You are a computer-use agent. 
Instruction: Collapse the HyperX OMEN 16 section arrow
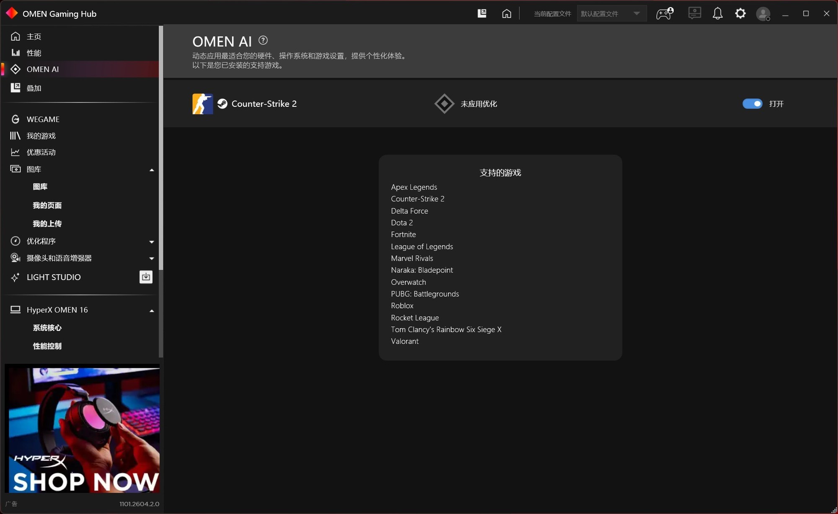pos(152,310)
